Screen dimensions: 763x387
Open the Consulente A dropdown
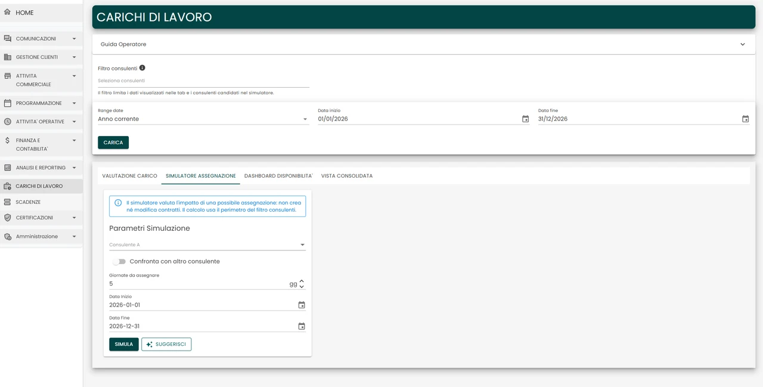[207, 244]
